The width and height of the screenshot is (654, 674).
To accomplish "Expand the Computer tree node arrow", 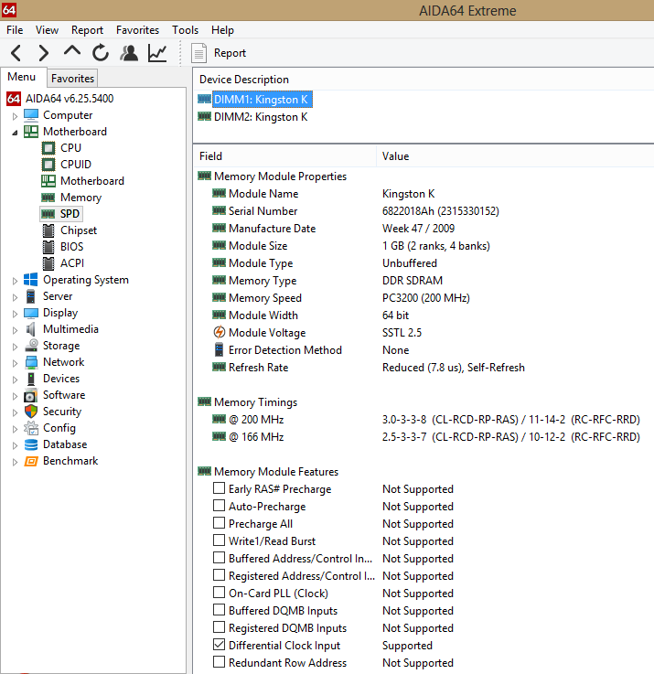I will click(x=15, y=116).
